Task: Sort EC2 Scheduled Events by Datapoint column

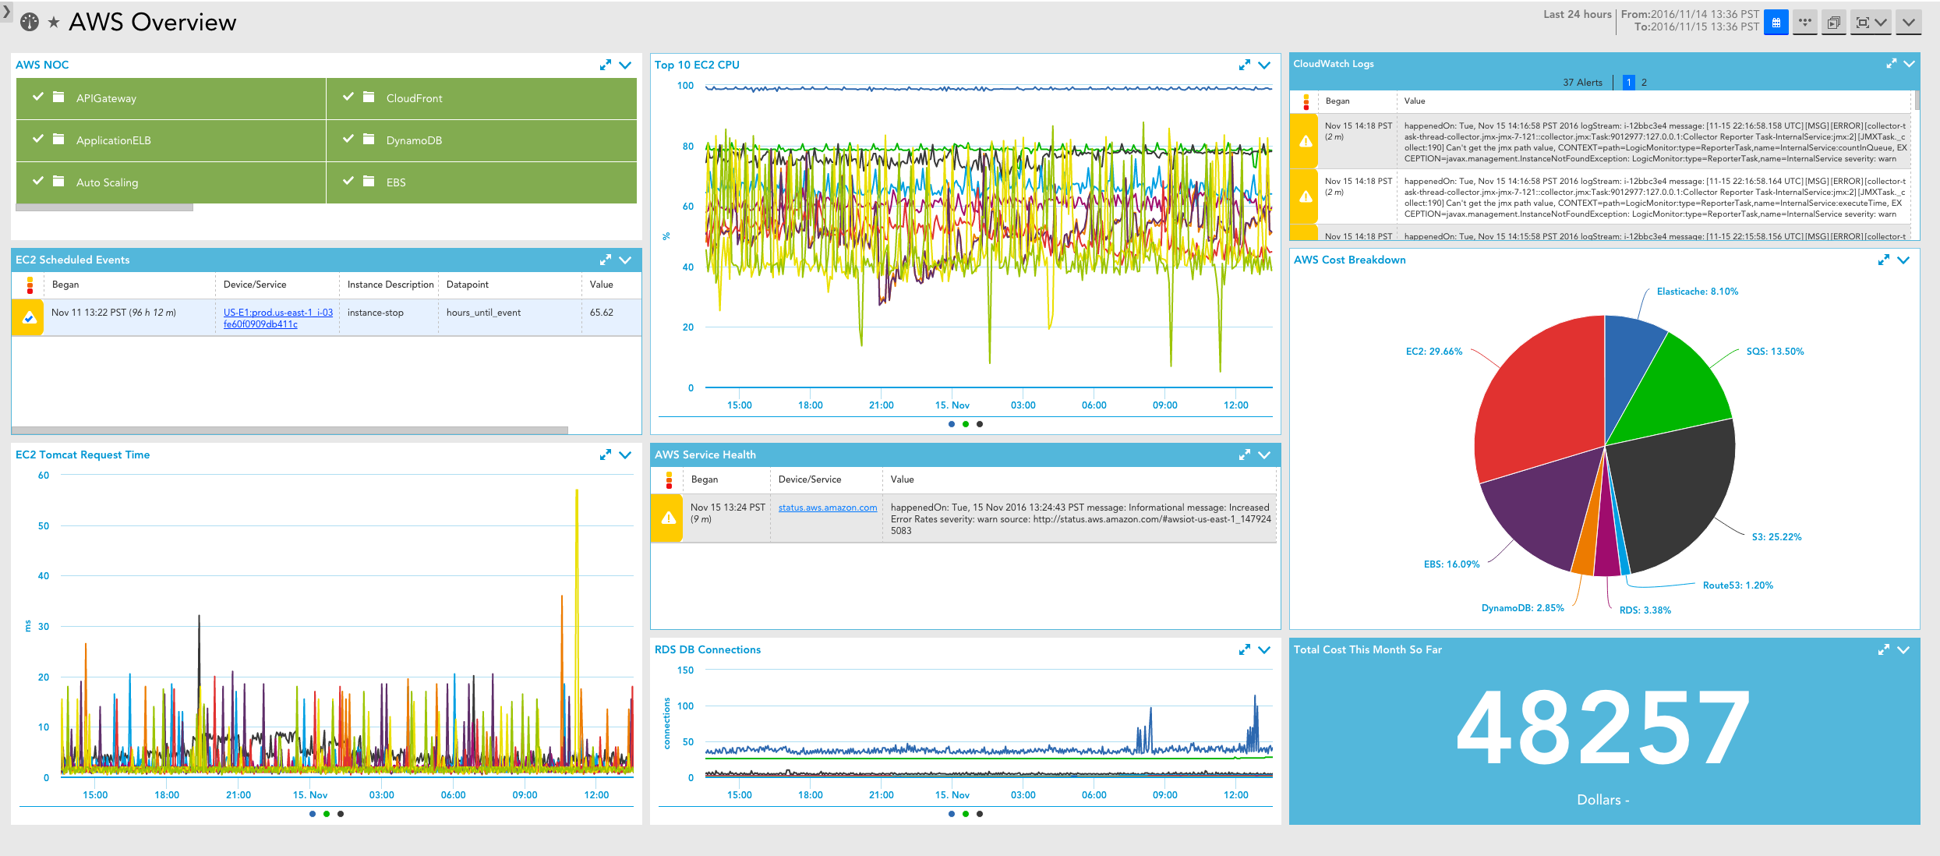Action: [x=468, y=285]
